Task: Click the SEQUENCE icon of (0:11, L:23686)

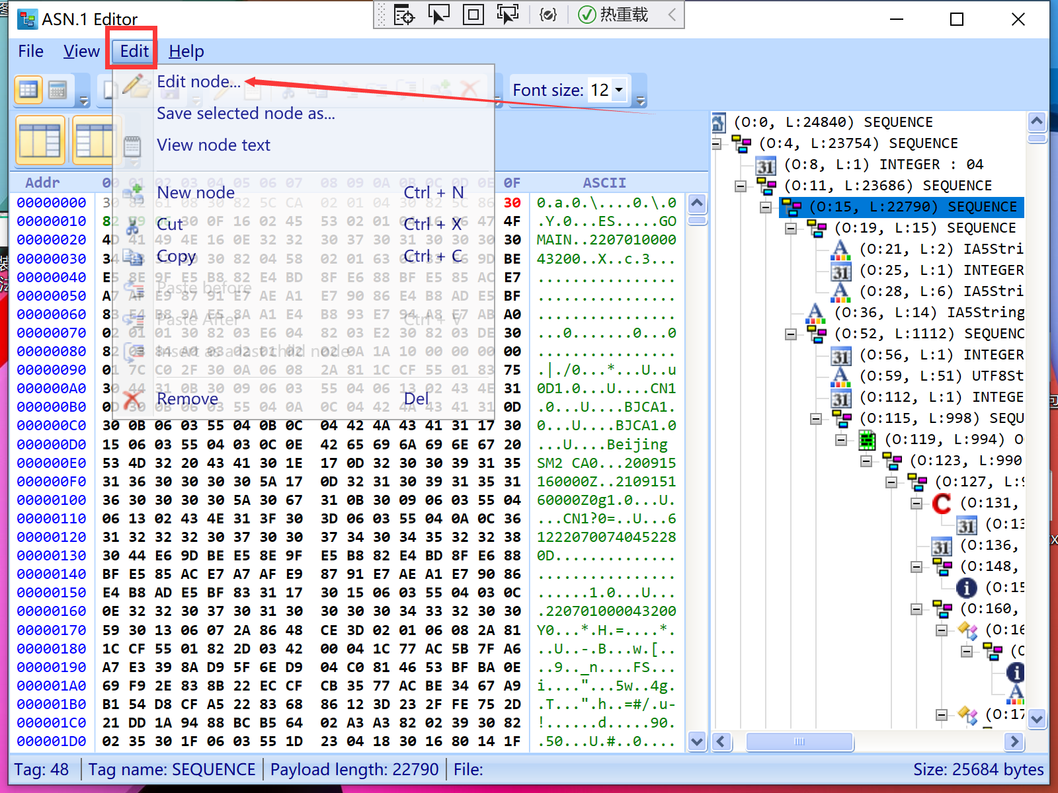Action: [766, 186]
